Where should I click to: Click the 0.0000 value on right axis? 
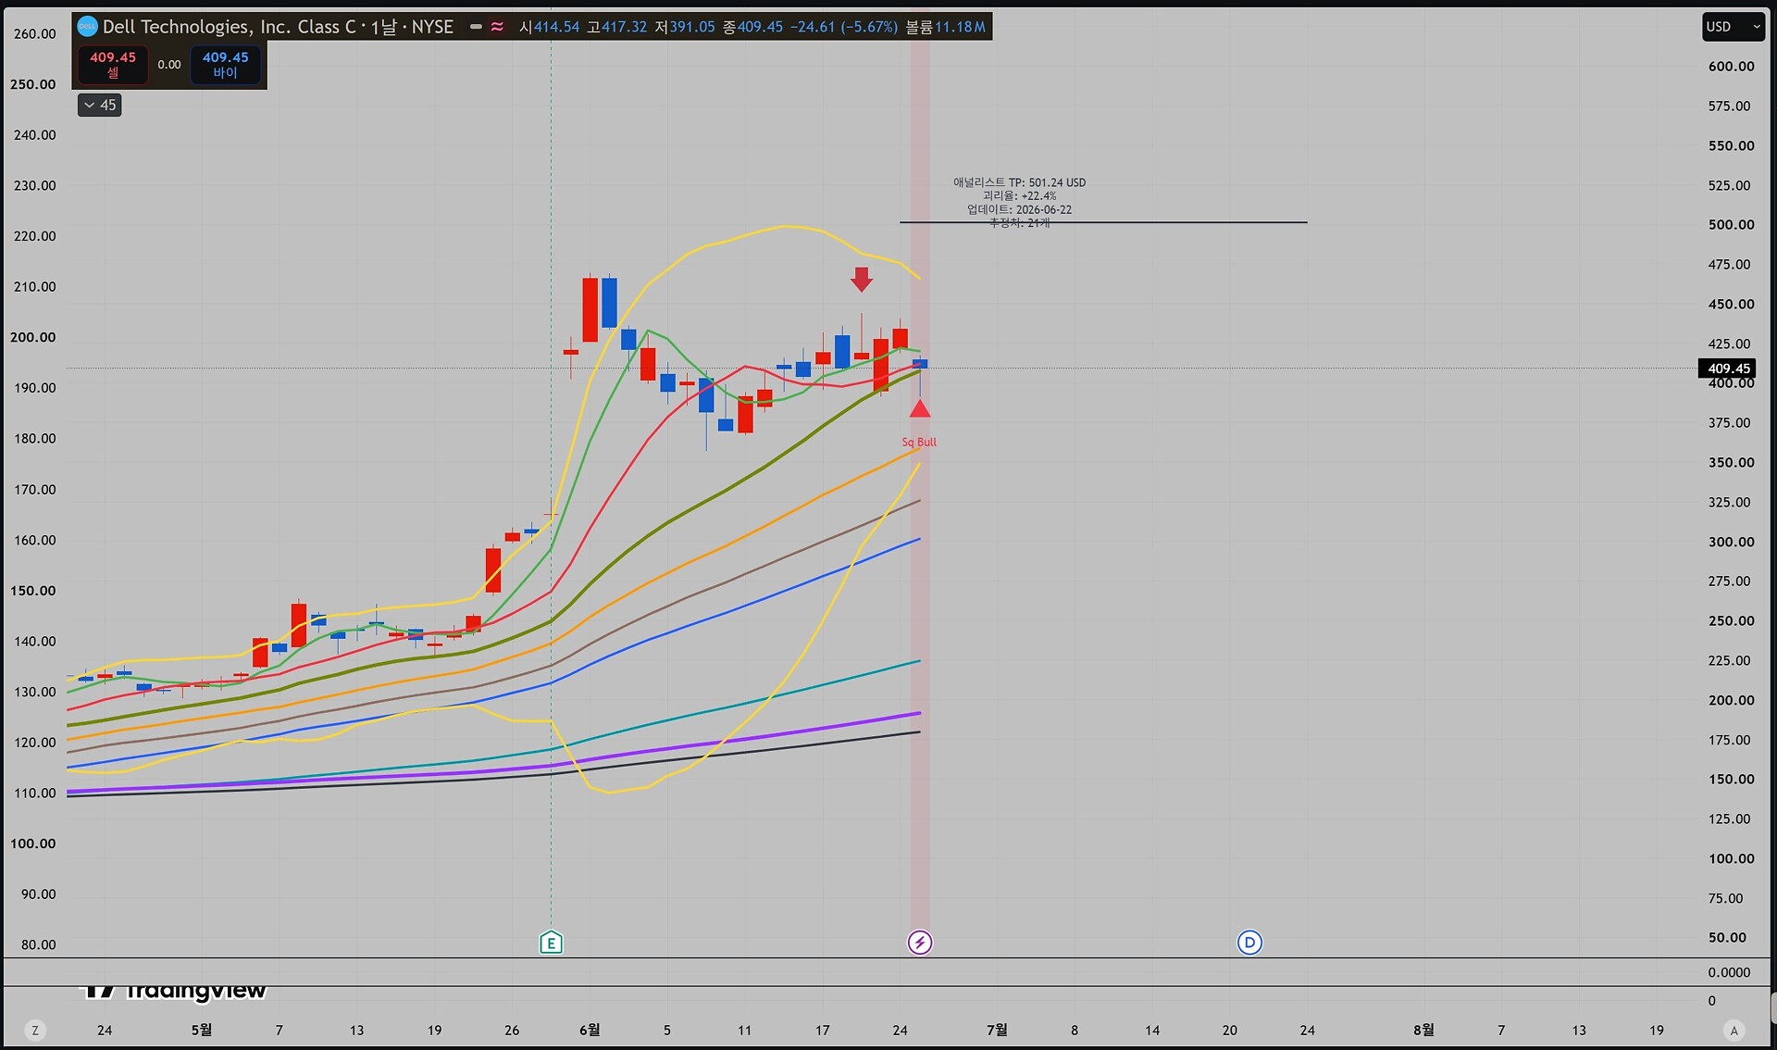1729,972
